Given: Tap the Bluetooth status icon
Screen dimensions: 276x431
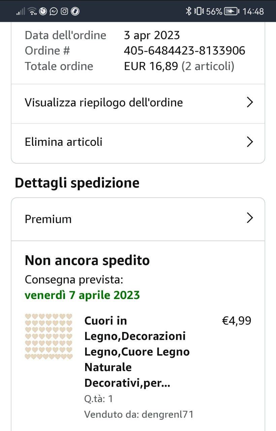Looking at the screenshot, I should click(x=188, y=11).
